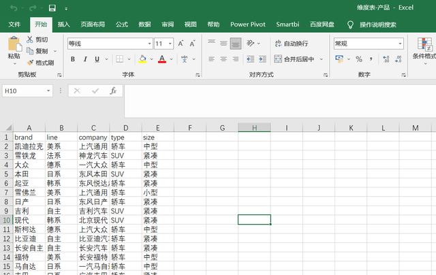Apply percent style % icon
The width and height of the screenshot is (436, 275).
click(359, 59)
